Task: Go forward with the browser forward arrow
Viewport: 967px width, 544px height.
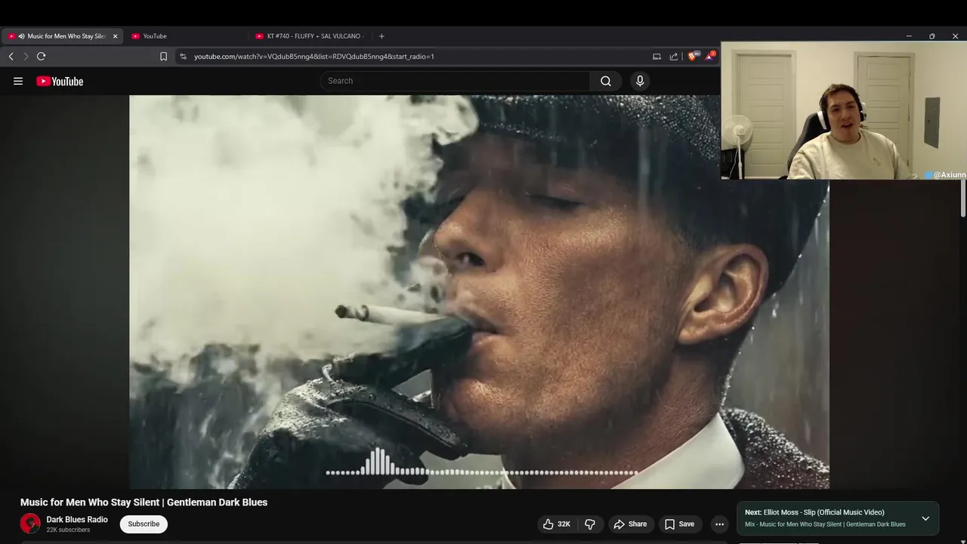Action: [26, 57]
